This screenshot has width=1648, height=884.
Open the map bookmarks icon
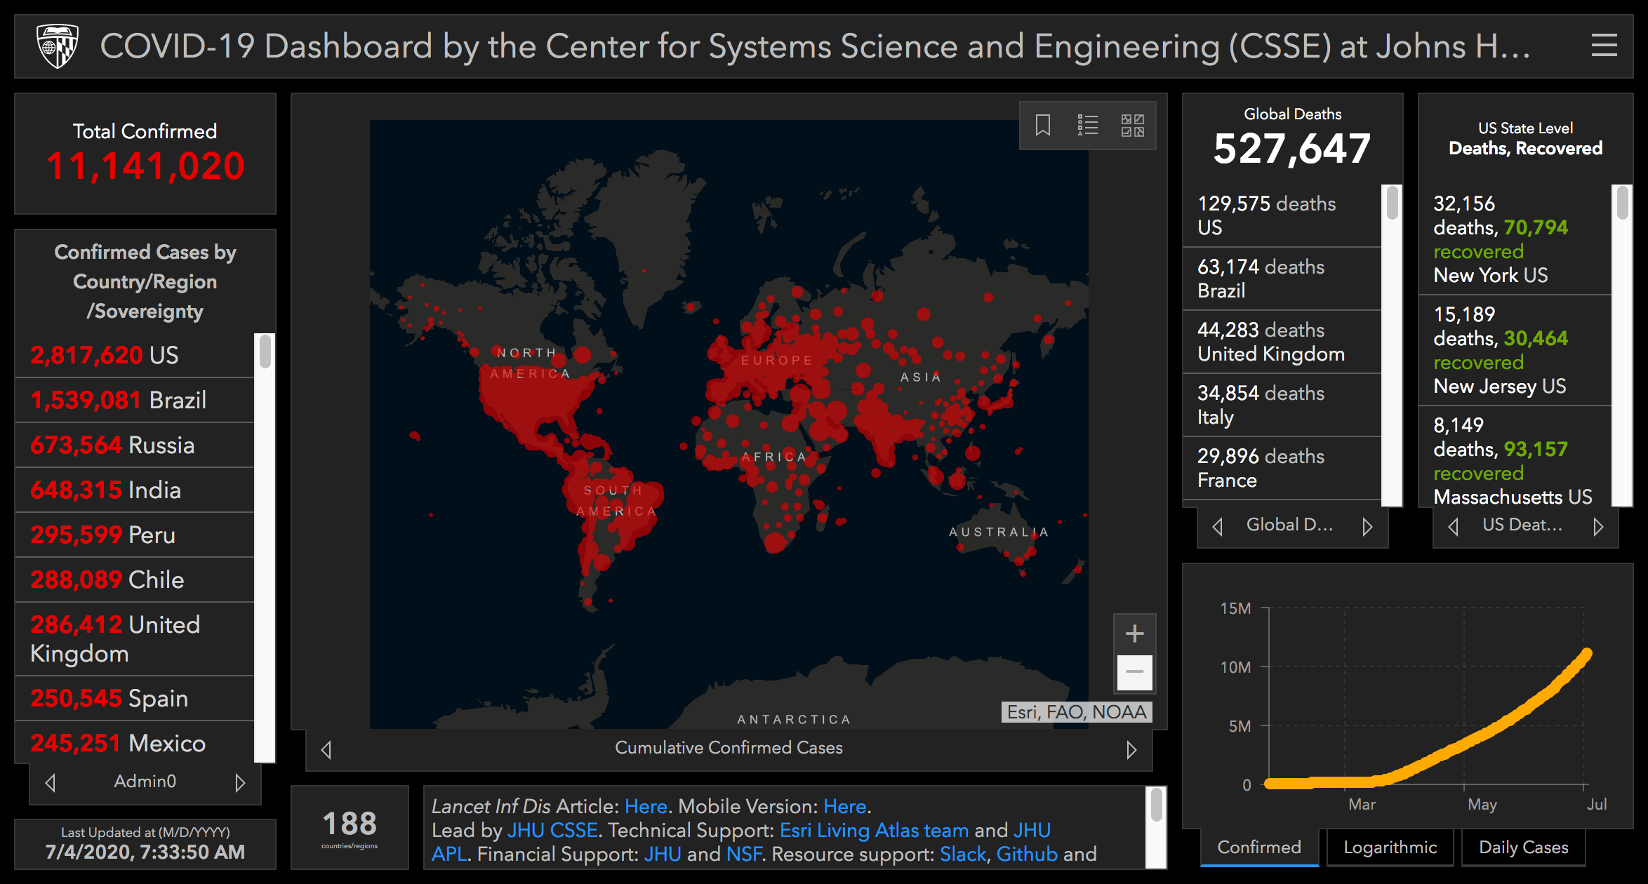pyautogui.click(x=1043, y=126)
